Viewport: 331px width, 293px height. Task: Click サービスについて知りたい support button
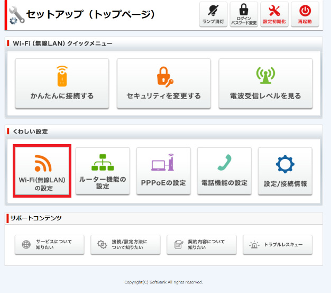point(49,244)
